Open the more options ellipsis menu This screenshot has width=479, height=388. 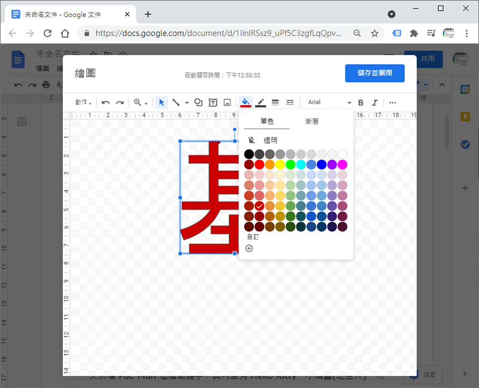[393, 102]
